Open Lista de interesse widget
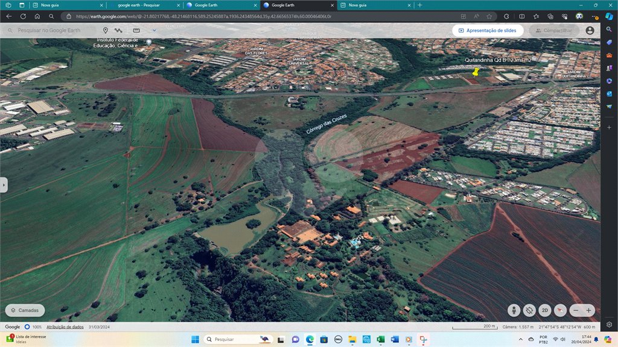618x347 pixels. (x=27, y=339)
